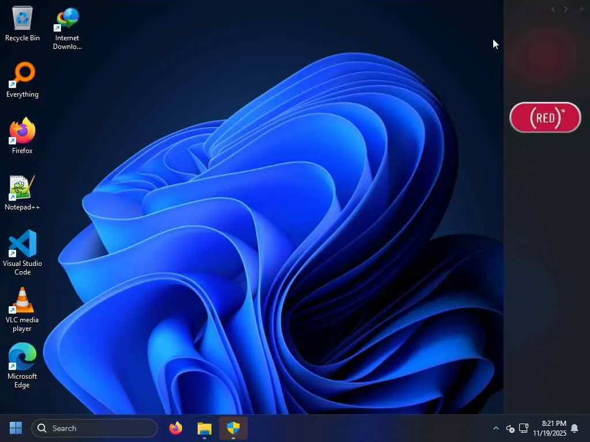This screenshot has height=442, width=590.
Task: Select the Everything search shortcut
Action: [22, 80]
